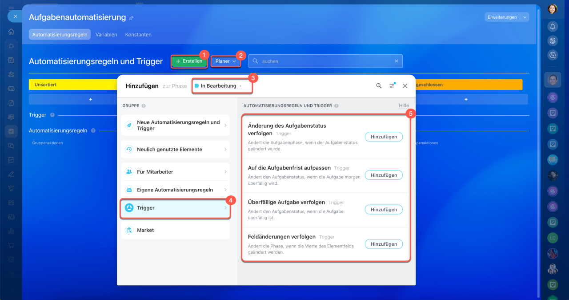Select the Trigger group
This screenshot has height=300, width=569.
tap(175, 208)
